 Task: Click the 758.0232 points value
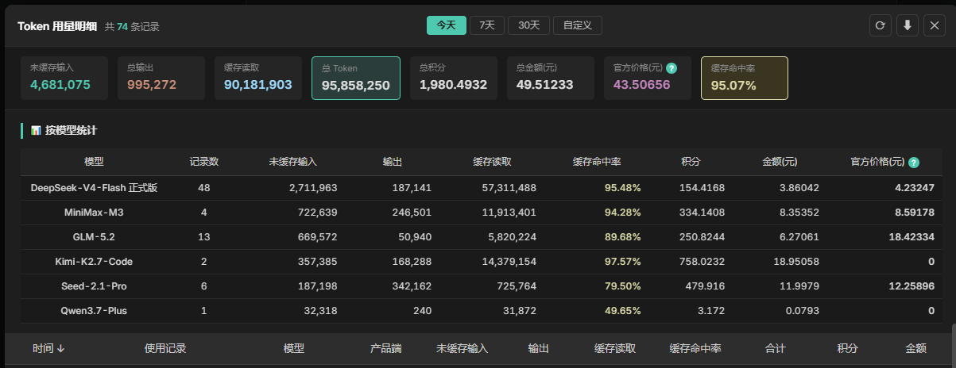pos(702,262)
